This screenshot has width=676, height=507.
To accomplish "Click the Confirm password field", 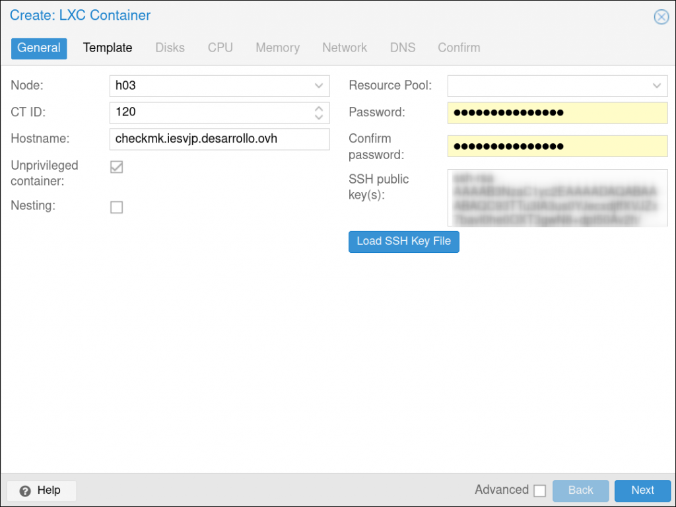I will (x=557, y=147).
